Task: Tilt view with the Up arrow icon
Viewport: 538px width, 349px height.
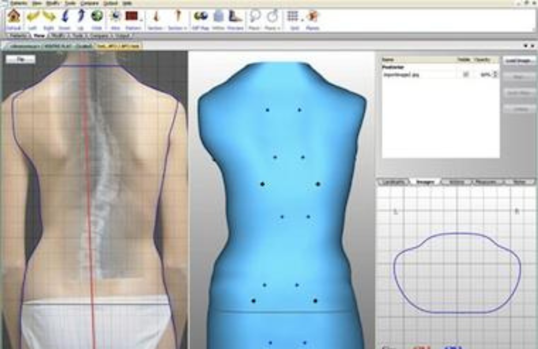Action: [x=81, y=16]
